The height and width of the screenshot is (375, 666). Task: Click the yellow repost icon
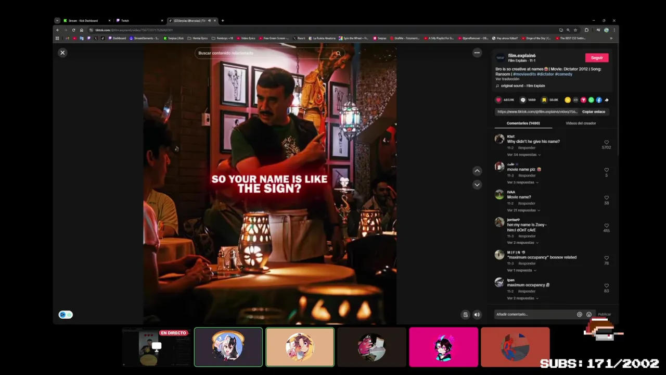pyautogui.click(x=568, y=100)
